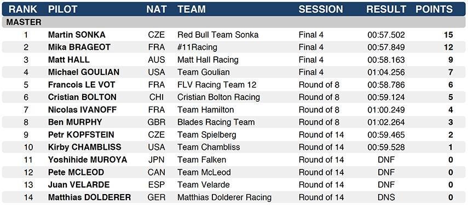Select pilot Mika BRAGEOT
Screen dimensions: 468x205
click(79, 48)
